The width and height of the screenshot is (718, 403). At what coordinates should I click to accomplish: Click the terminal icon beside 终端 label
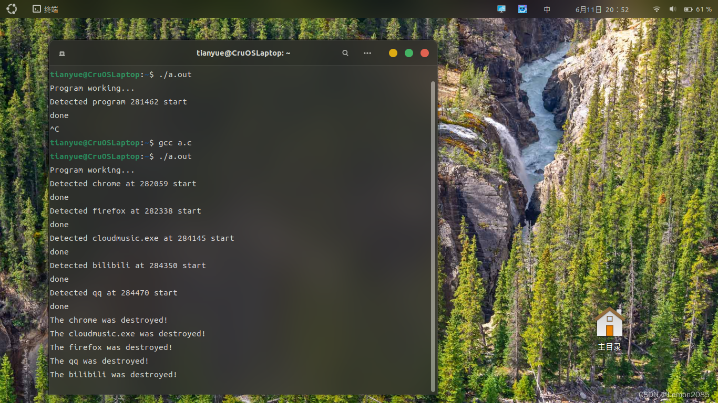(x=36, y=9)
